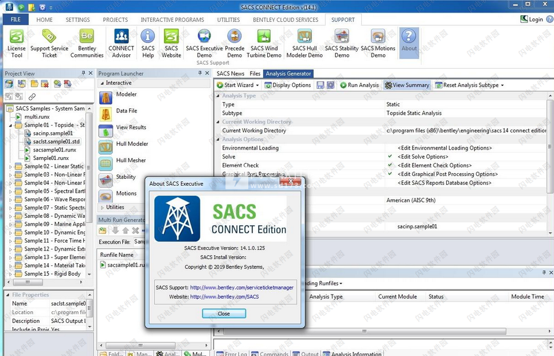Pin the Project View panel
The image size is (554, 356).
[x=83, y=73]
